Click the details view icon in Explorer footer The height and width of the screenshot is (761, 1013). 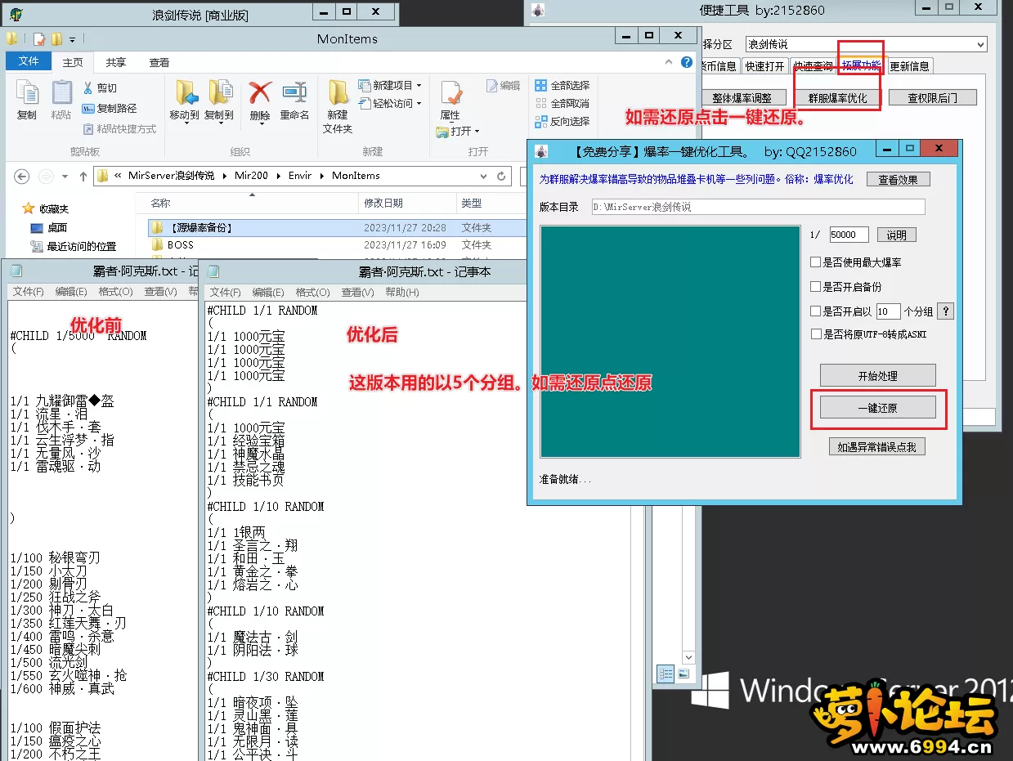pyautogui.click(x=666, y=674)
